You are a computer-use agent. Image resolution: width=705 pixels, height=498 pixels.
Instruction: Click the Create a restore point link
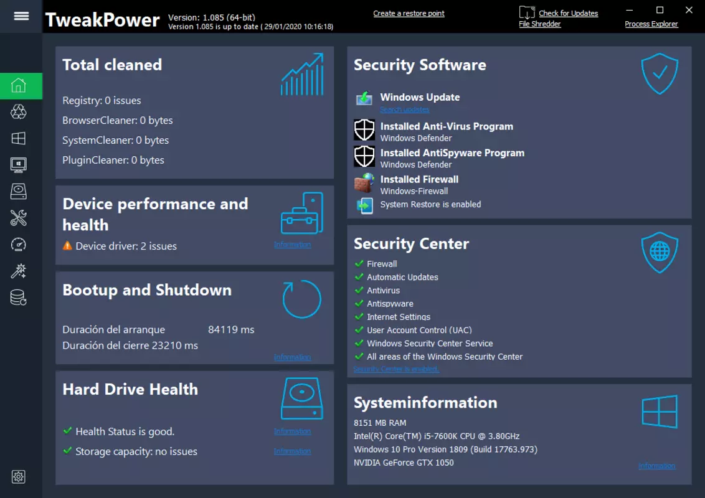(x=409, y=14)
